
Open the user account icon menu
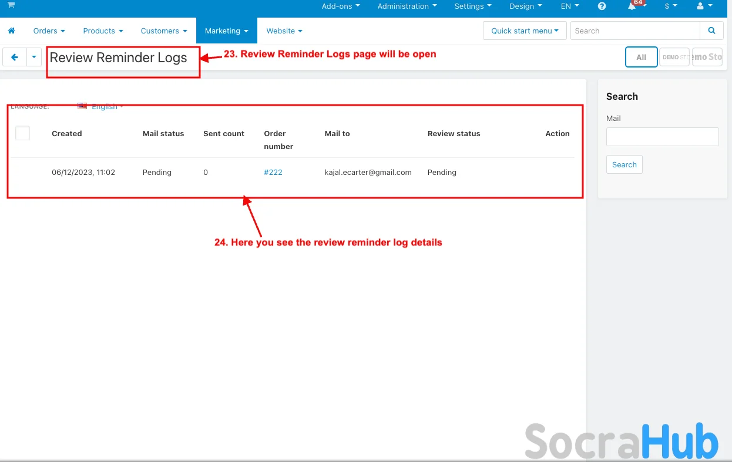[704, 6]
